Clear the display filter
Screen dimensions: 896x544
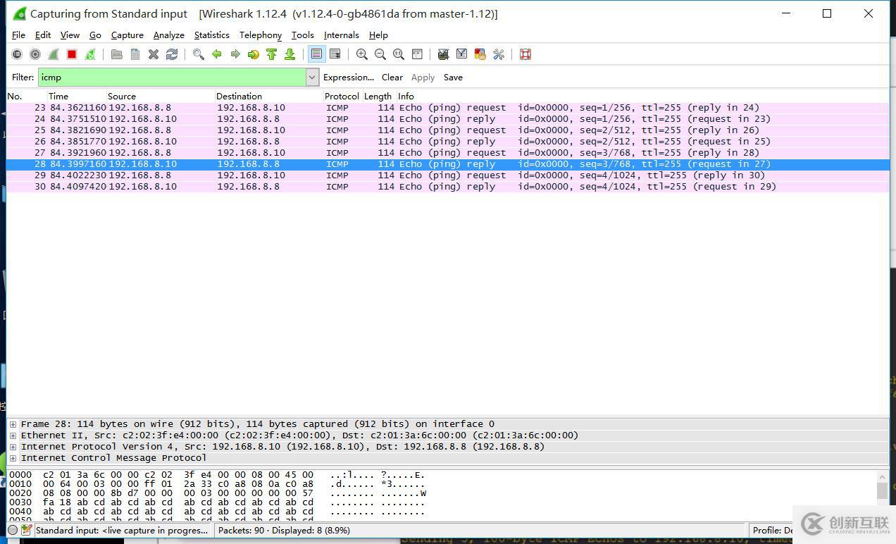pos(392,78)
